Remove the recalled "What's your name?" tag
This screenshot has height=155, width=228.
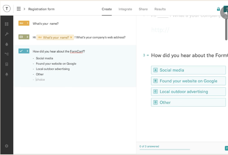pyautogui.click(x=71, y=37)
